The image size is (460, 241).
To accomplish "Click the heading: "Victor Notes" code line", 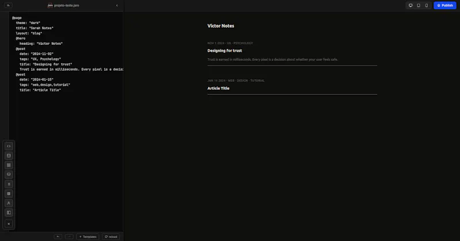I will 41,44.
